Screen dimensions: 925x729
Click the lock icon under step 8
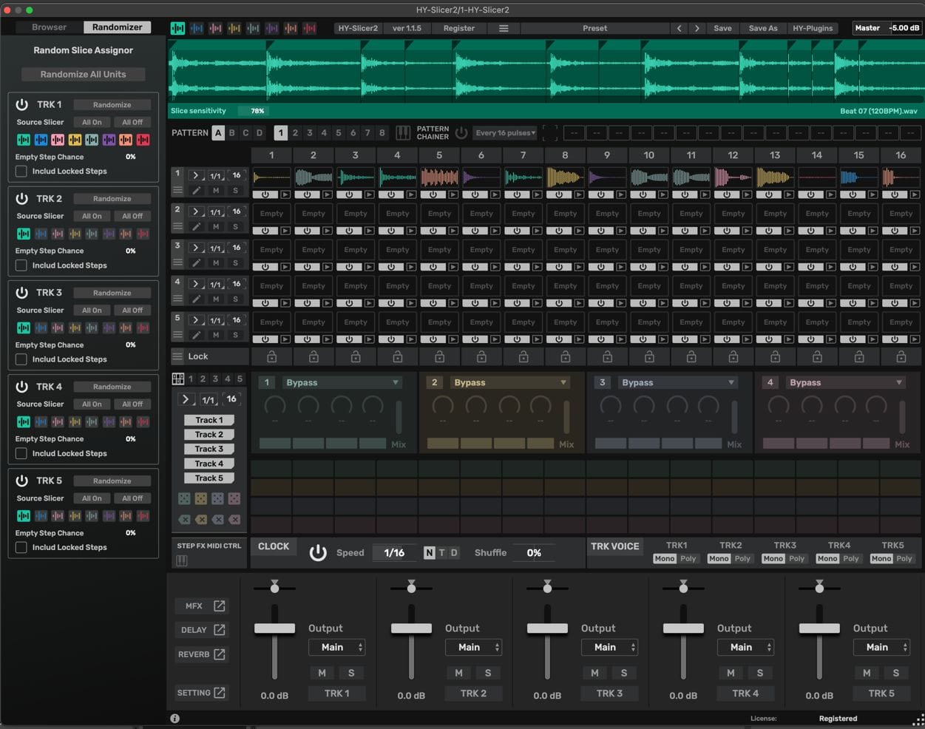565,356
